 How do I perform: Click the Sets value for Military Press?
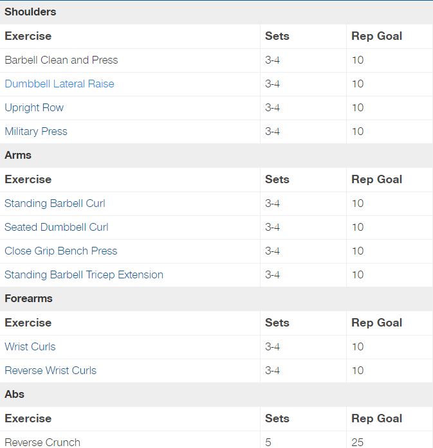[272, 131]
